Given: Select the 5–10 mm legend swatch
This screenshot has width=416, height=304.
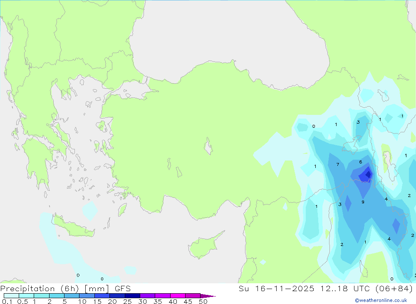Looking at the screenshot, I should (72, 296).
